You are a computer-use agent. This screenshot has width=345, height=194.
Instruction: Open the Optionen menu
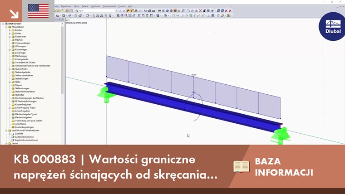pos(95,6)
